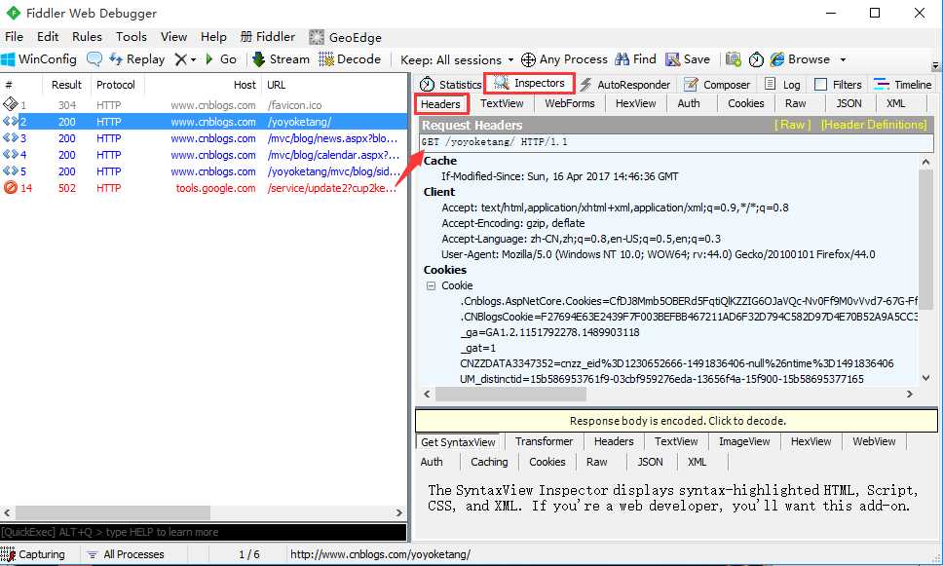Click the QuickExec command input box

tap(204, 532)
